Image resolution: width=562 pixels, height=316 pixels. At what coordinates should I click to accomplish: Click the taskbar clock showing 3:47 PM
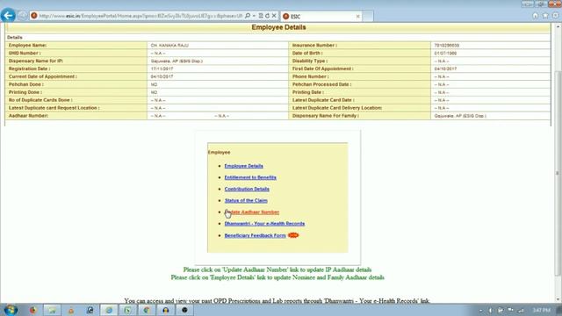point(541,310)
